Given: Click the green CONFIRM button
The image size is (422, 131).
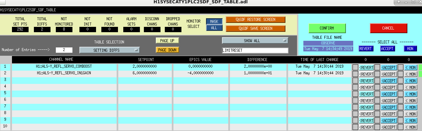Looking at the screenshot, I should point(327,28).
